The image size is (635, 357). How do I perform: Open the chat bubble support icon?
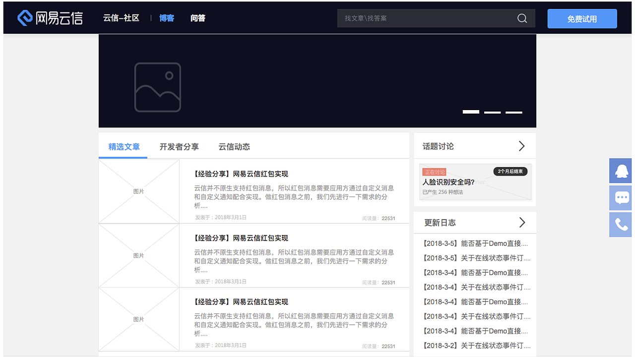[621, 198]
